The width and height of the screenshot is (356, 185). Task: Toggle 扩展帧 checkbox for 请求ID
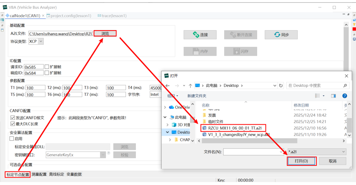(47, 67)
